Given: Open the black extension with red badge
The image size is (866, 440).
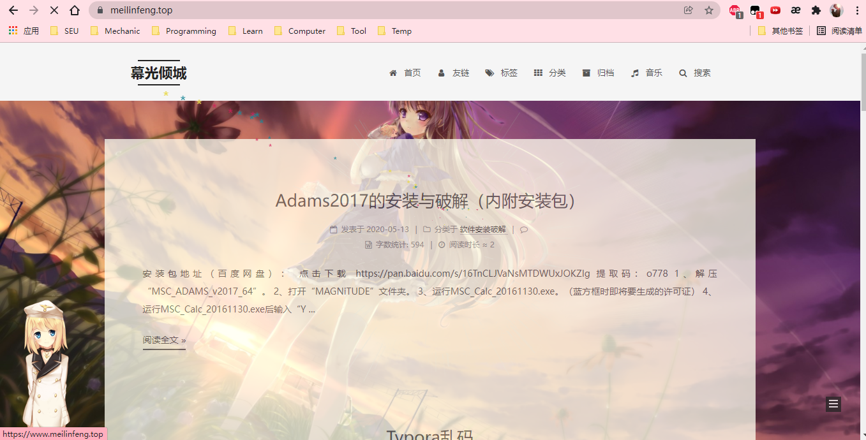Looking at the screenshot, I should [x=756, y=11].
